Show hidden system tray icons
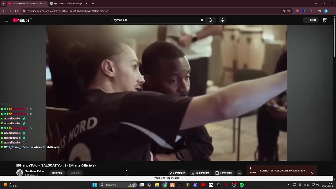This screenshot has height=189, width=336. 289,185
